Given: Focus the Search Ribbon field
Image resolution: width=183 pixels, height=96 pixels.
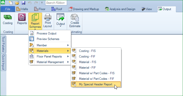Looking at the screenshot, I should (x=56, y=3).
